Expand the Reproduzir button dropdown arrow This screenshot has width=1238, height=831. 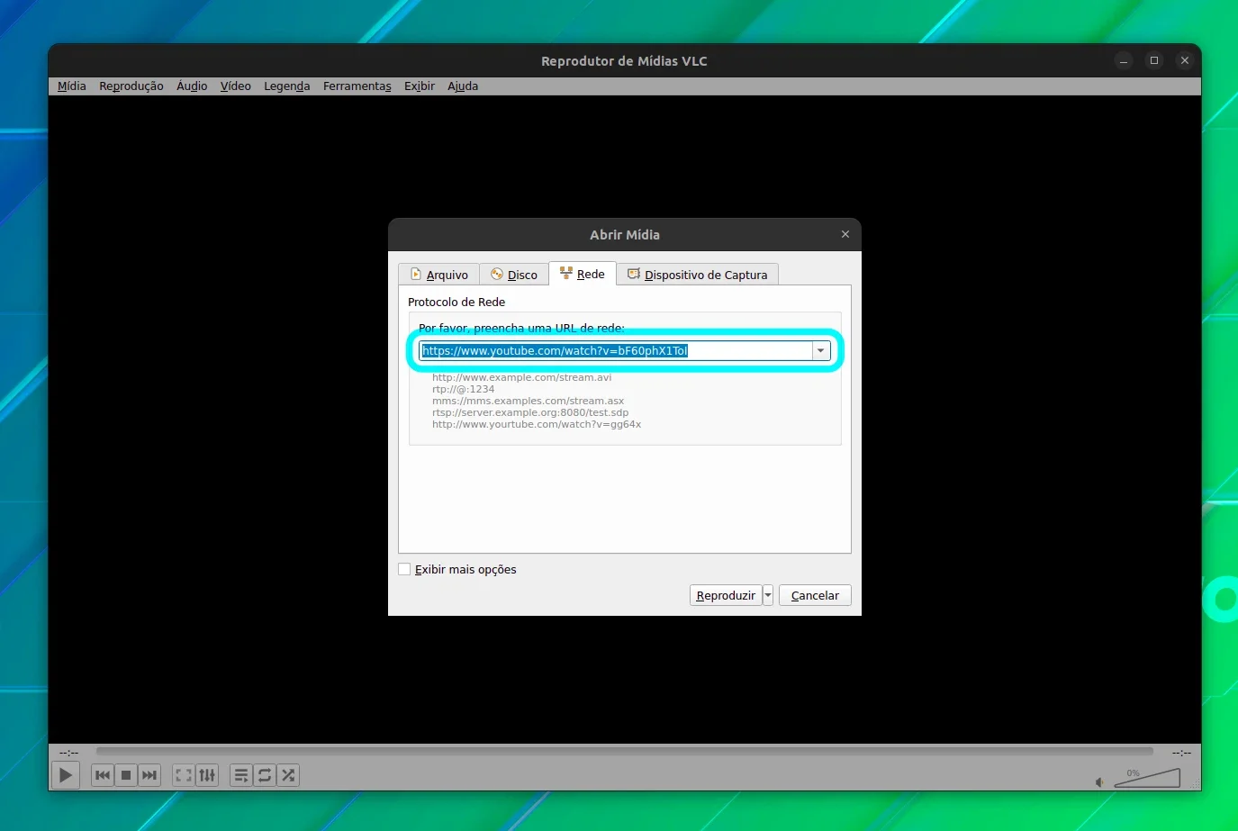[x=768, y=595]
